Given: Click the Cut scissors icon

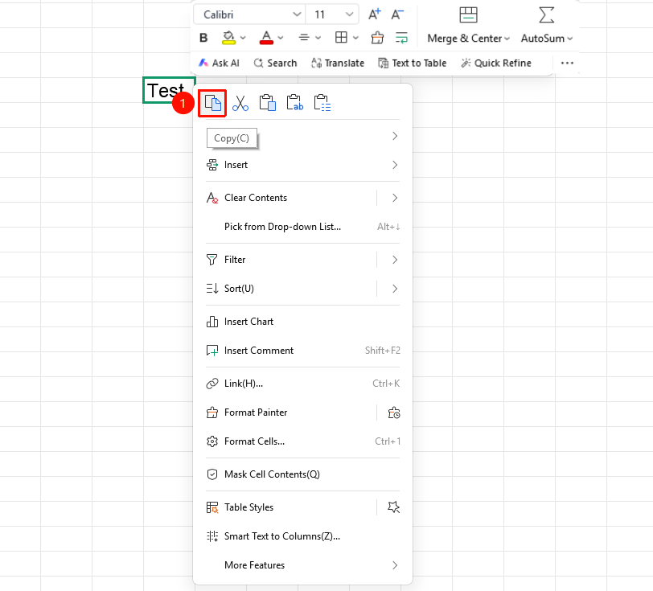Looking at the screenshot, I should point(240,103).
